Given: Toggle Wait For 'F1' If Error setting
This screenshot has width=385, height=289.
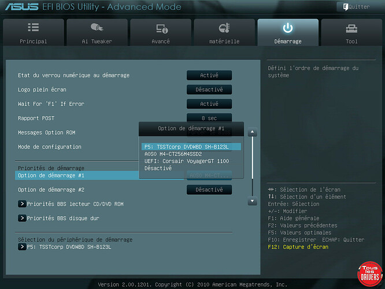Looking at the screenshot, I should coord(209,104).
